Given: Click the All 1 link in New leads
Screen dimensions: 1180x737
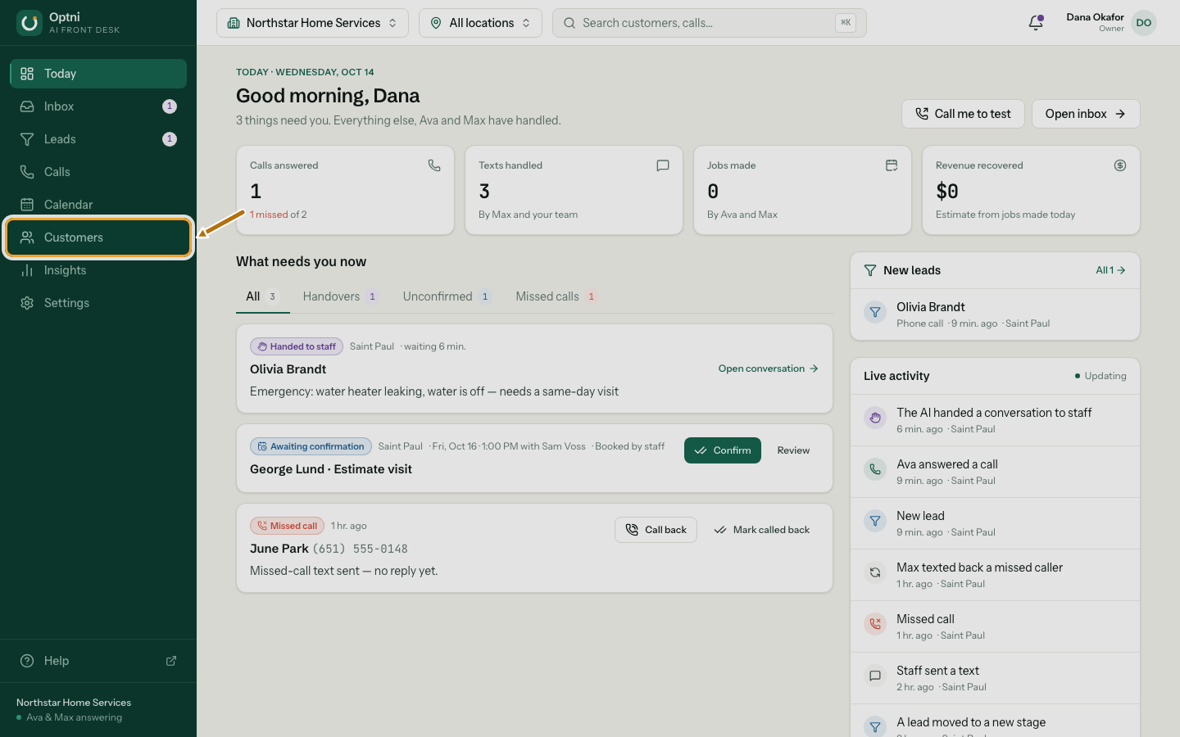Looking at the screenshot, I should coord(1110,270).
